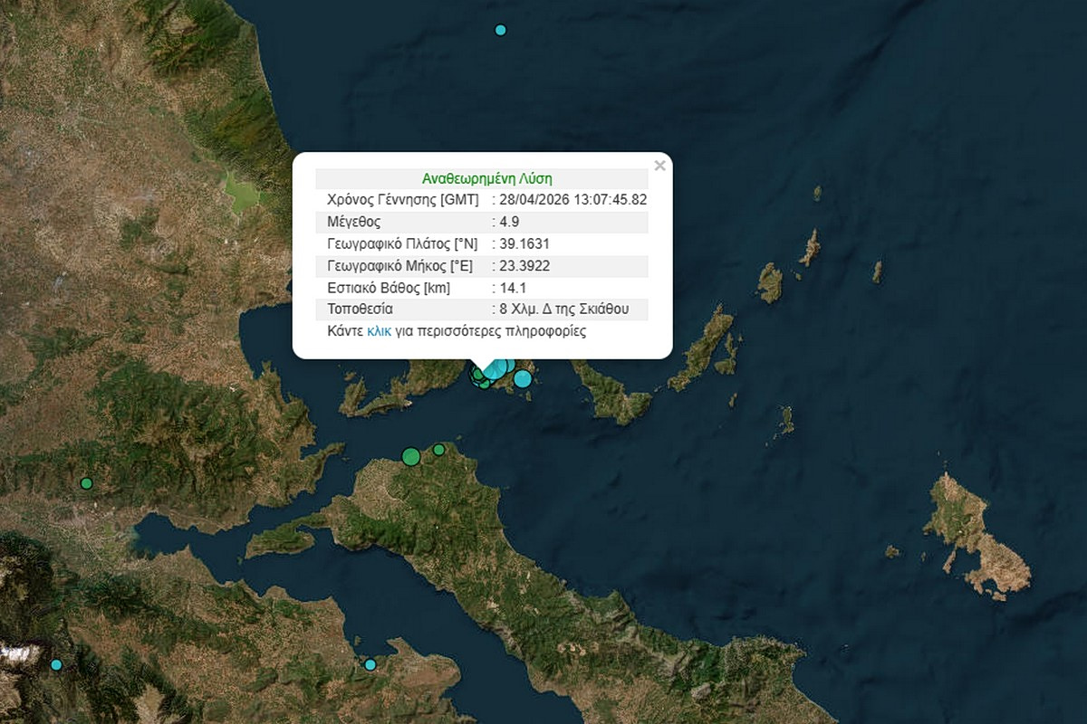Click the large Skyros island on the right
1087x724 pixels.
tap(974, 536)
